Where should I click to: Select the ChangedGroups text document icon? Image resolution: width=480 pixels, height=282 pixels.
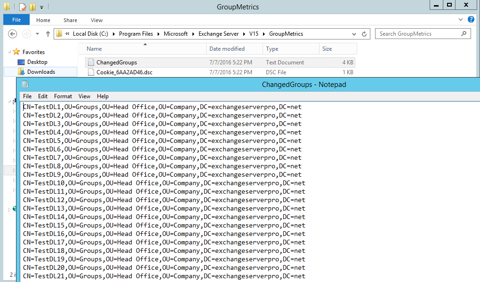click(x=91, y=62)
